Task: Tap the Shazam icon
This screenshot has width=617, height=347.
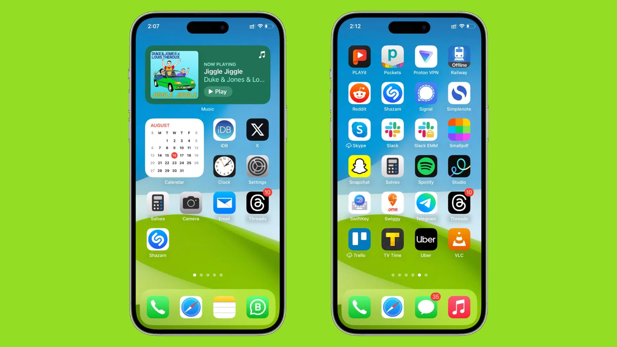Action: click(157, 240)
